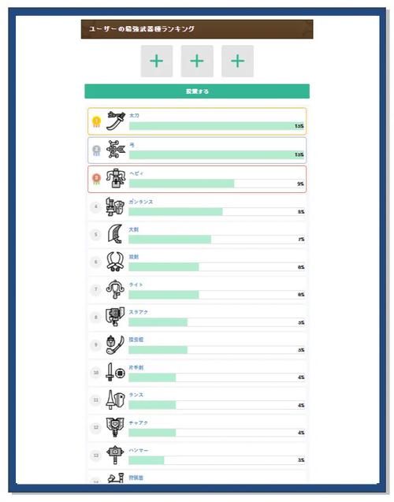Screen dimensions: 394x502
Task: Select the Dual Blades (双剣) icon
Action: [x=115, y=262]
